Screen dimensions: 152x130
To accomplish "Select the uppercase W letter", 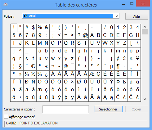I will coord(105,43).
